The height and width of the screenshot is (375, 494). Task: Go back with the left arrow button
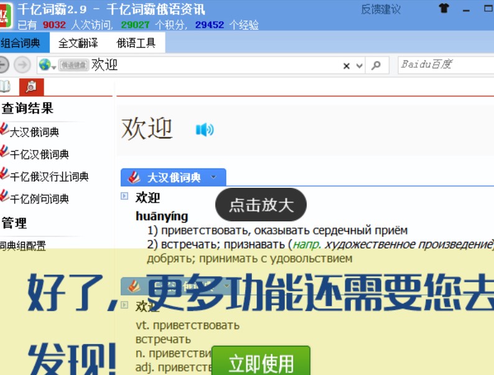tap(3, 65)
